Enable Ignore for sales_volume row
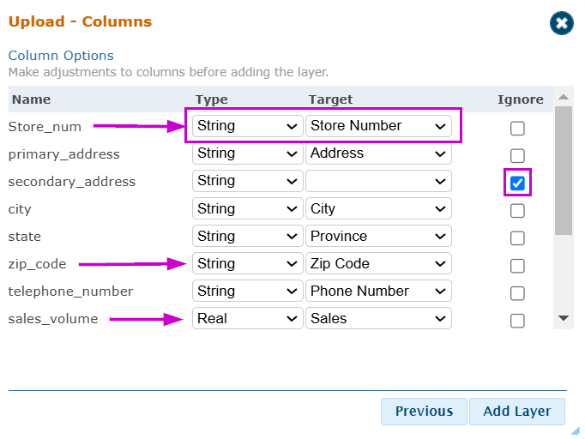The width and height of the screenshot is (585, 439). 517,321
